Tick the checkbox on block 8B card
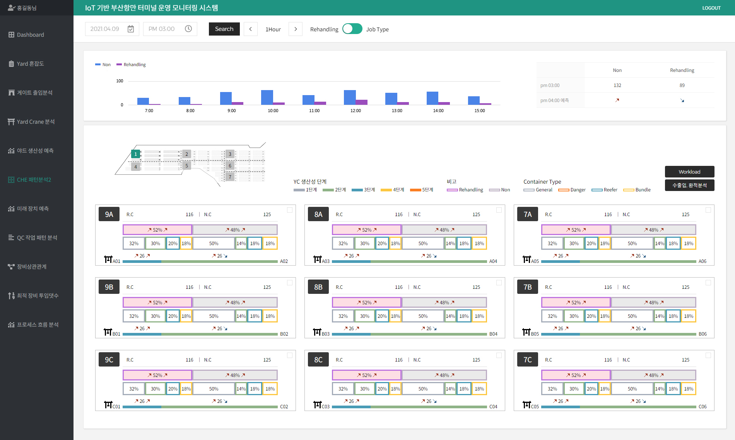Screen dimensions: 735x440 pos(499,283)
